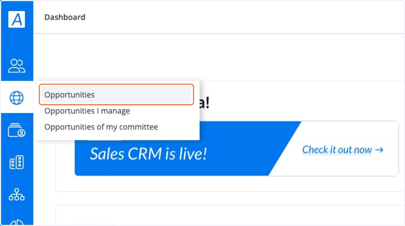This screenshot has height=226, width=405.
Task: Click the Dashboard page title
Action: (x=65, y=17)
